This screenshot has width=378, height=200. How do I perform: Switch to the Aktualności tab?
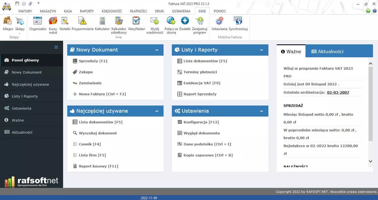339,51
